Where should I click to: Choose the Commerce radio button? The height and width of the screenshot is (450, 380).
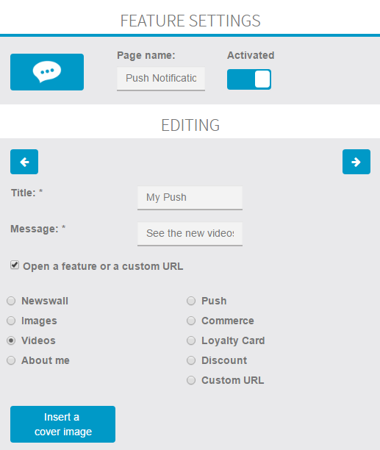click(191, 321)
